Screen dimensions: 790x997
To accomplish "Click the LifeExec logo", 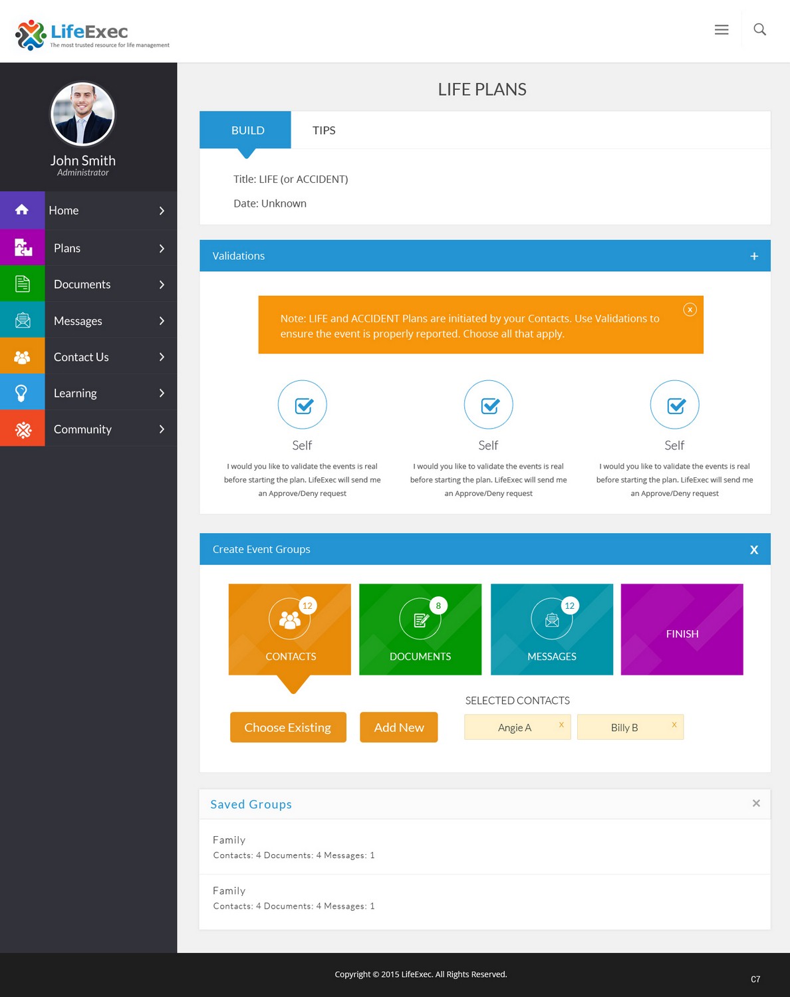I will pos(92,35).
